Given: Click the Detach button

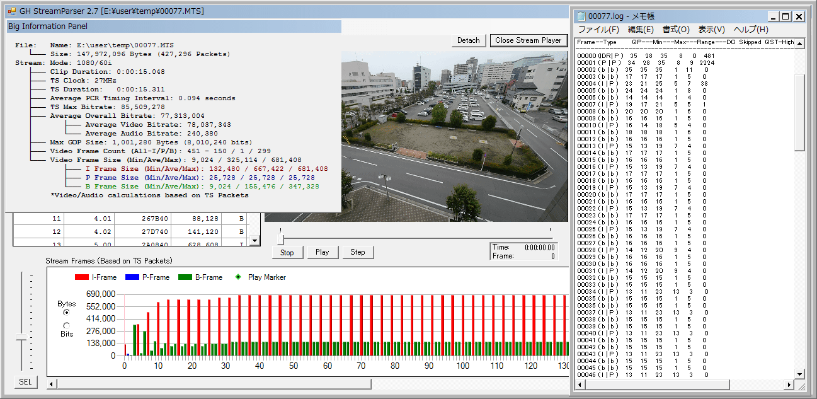Looking at the screenshot, I should coord(468,40).
